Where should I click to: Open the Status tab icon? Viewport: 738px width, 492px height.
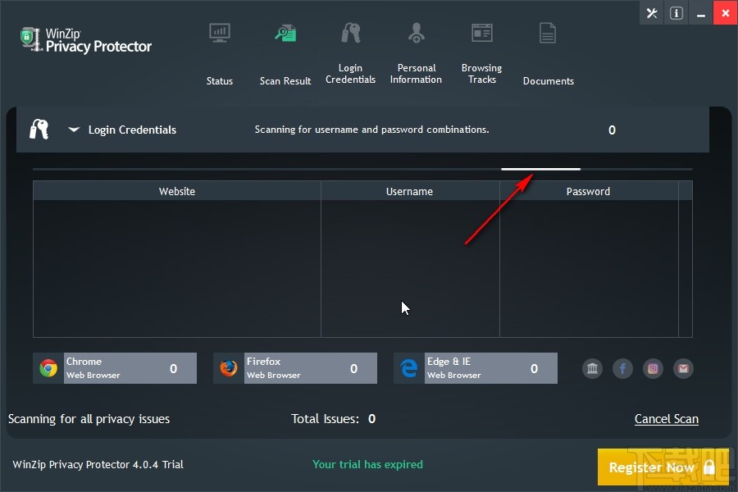219,33
